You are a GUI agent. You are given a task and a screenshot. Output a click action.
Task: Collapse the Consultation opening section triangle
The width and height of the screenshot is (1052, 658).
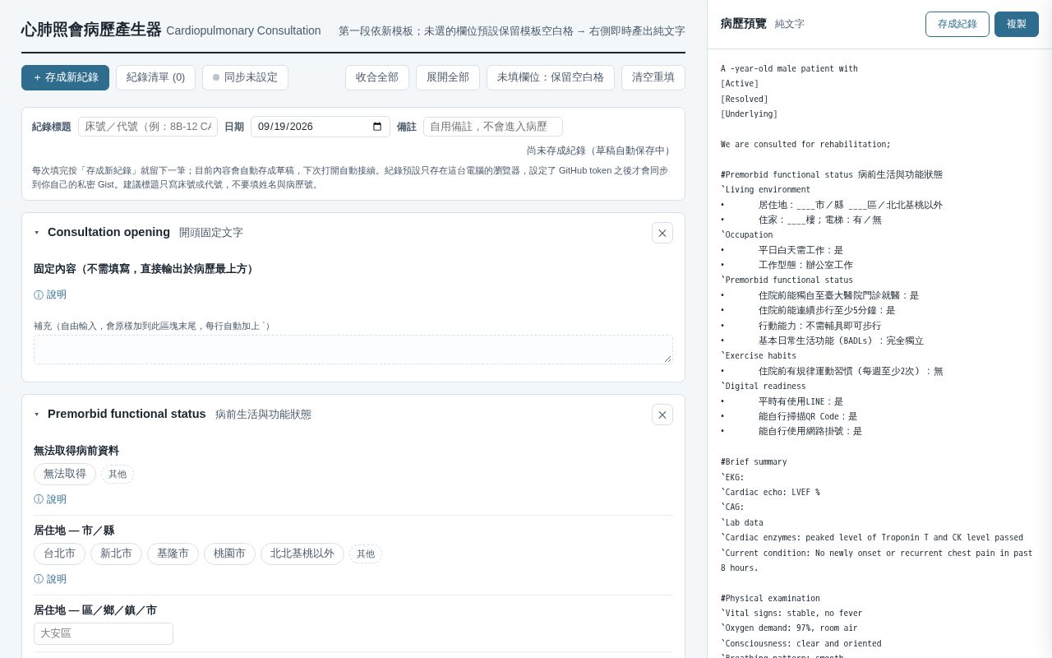36,233
